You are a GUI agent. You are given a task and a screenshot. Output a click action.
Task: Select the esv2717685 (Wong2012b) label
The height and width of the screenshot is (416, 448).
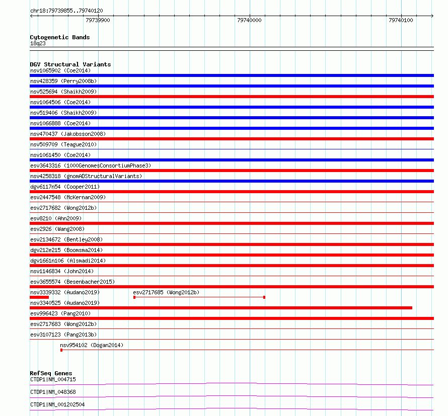point(166,292)
